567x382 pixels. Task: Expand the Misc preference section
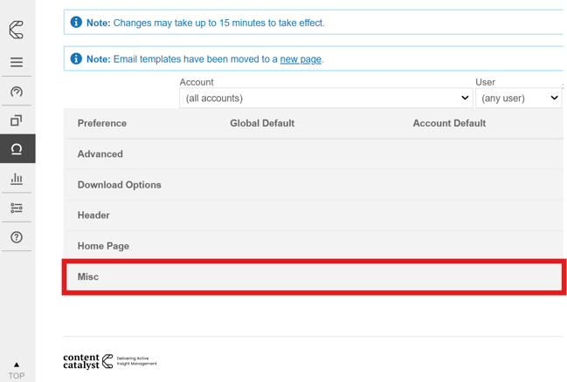pyautogui.click(x=88, y=276)
